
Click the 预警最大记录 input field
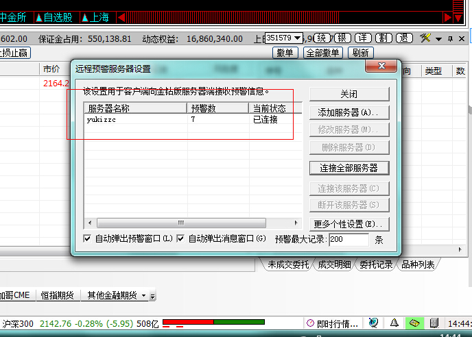pos(349,240)
